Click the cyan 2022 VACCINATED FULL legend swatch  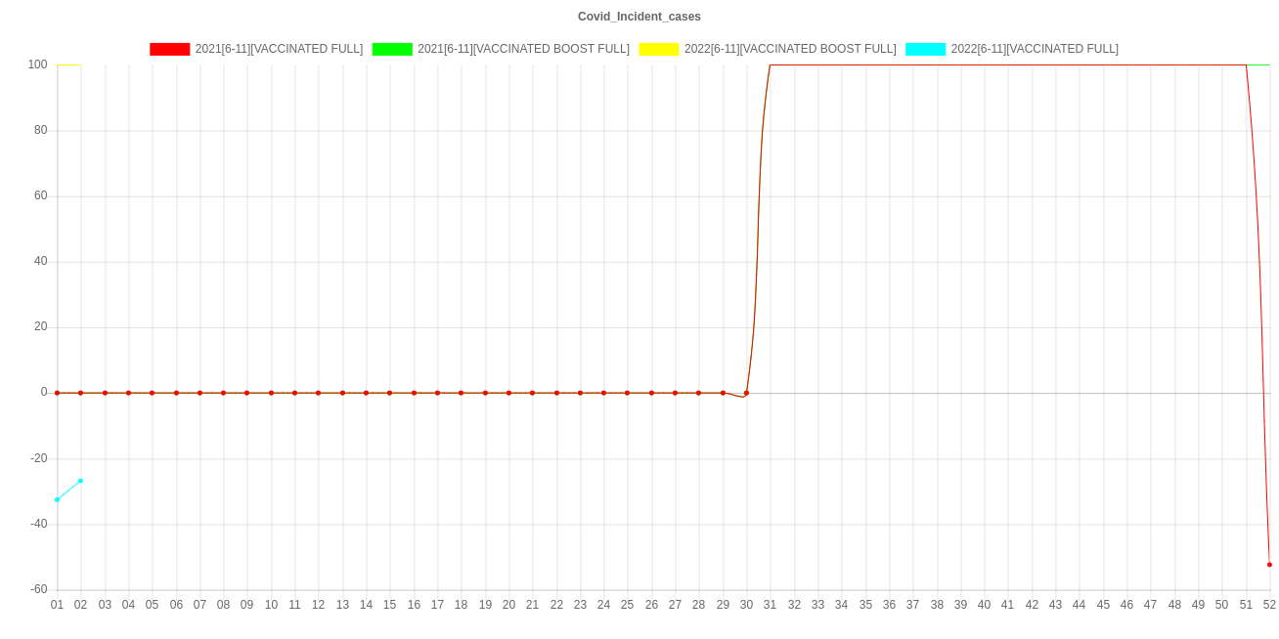[925, 49]
